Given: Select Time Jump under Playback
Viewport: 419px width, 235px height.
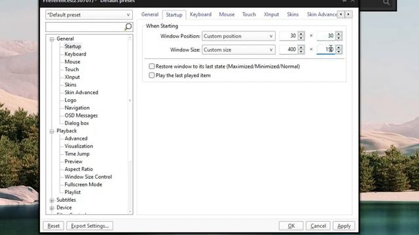Looking at the screenshot, I should click(x=77, y=154).
